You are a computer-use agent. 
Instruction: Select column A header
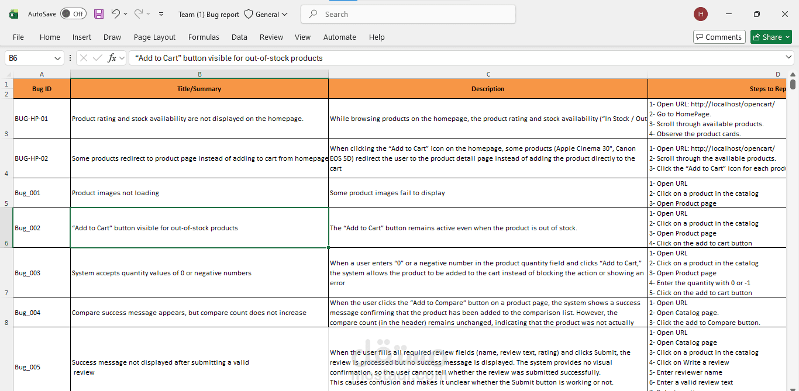pyautogui.click(x=42, y=74)
